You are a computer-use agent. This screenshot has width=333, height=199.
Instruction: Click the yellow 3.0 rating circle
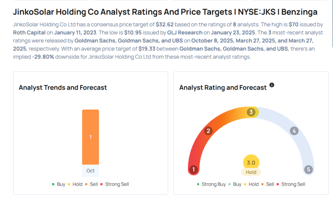251,162
